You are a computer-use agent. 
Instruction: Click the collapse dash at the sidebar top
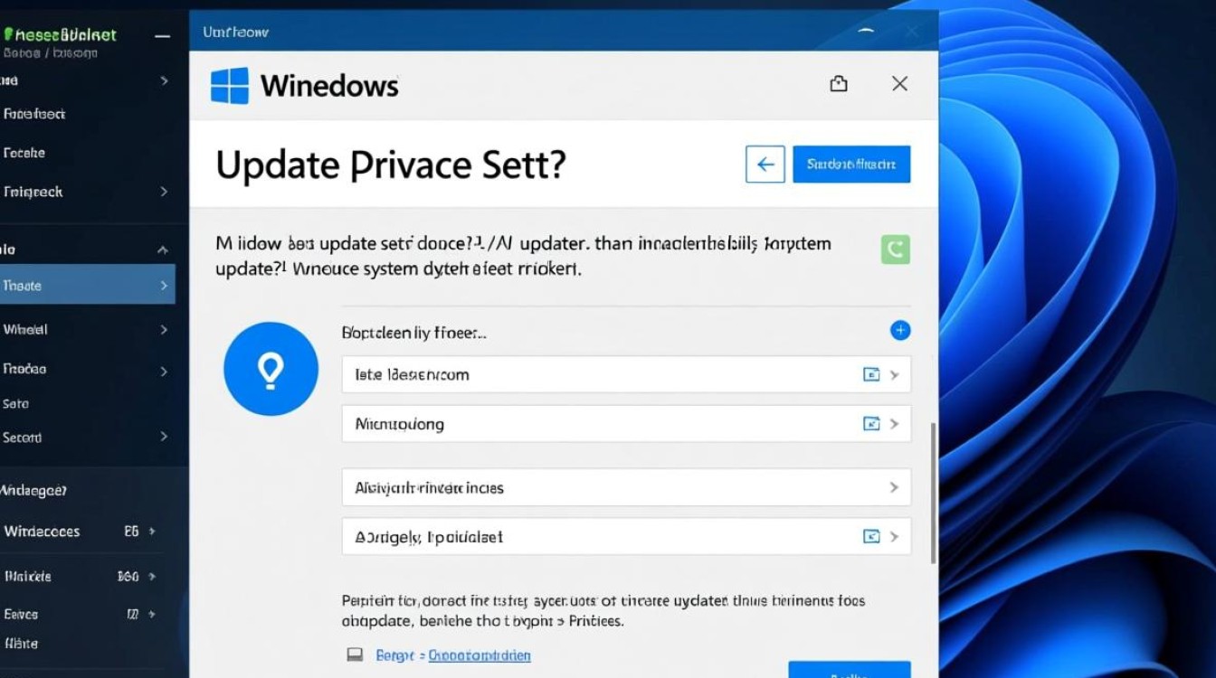161,38
